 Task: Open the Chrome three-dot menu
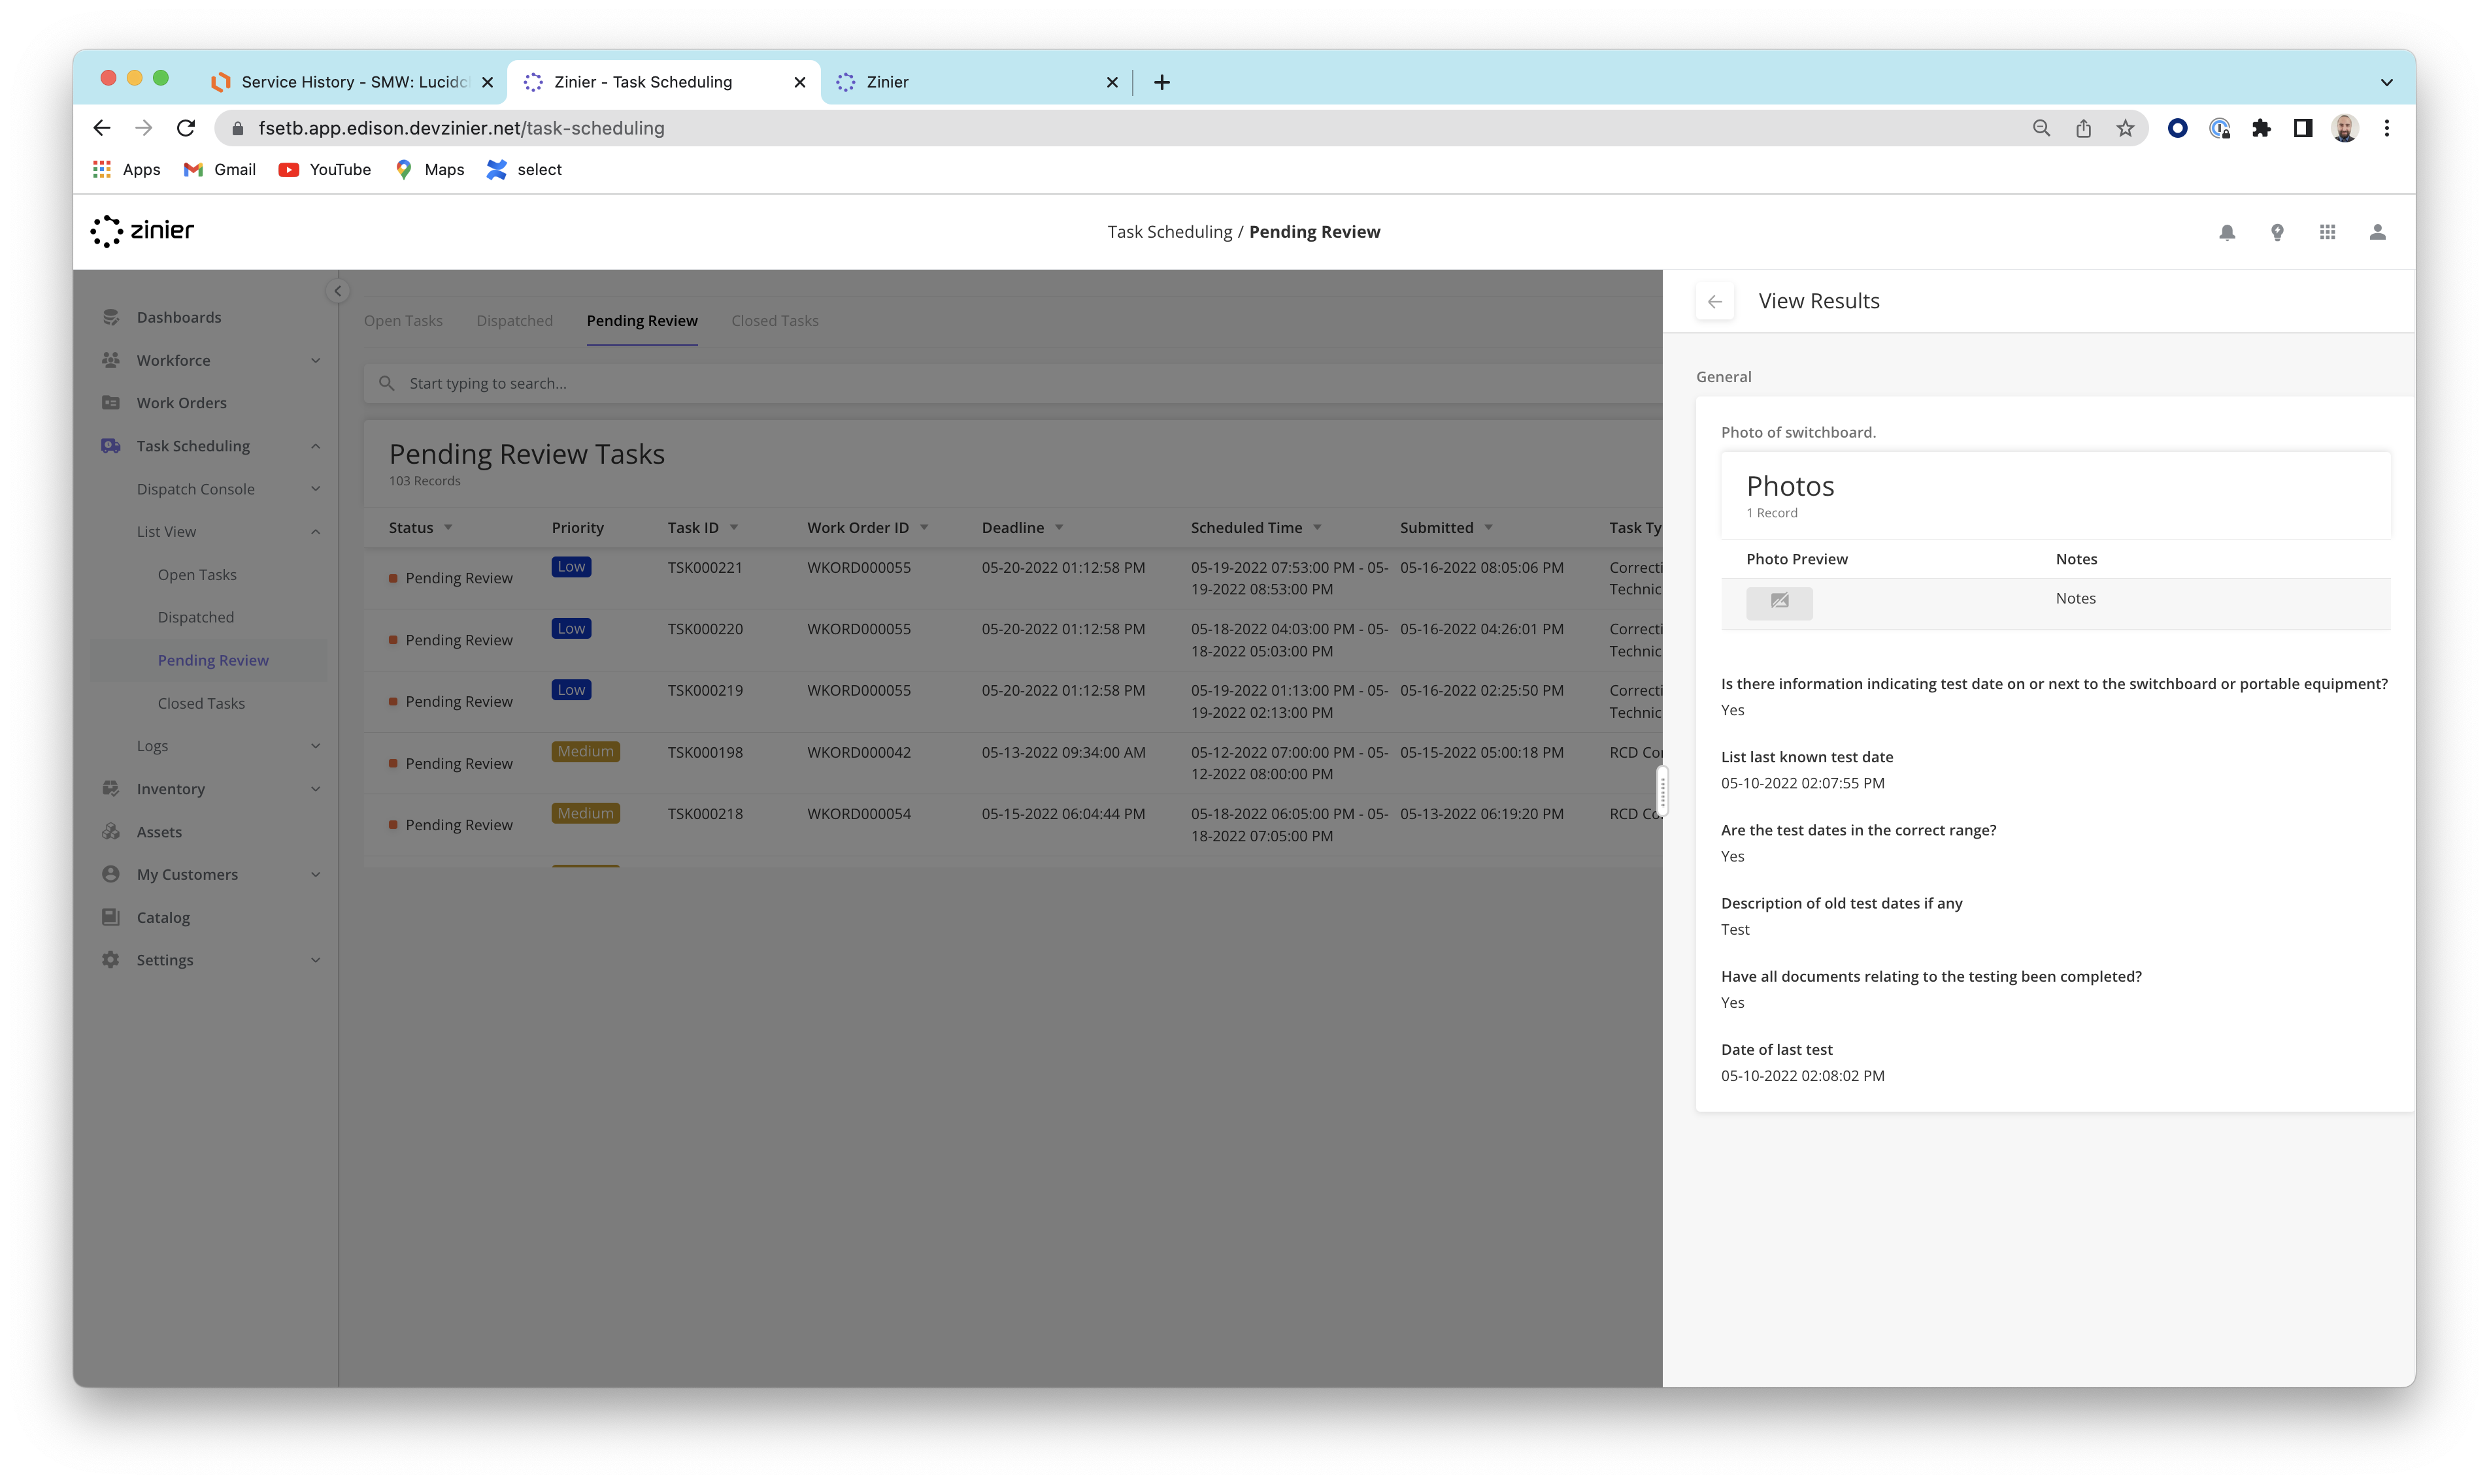[x=2387, y=128]
